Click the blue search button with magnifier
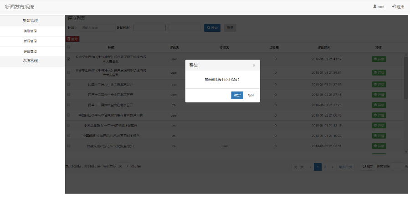This screenshot has width=410, height=198. click(212, 28)
